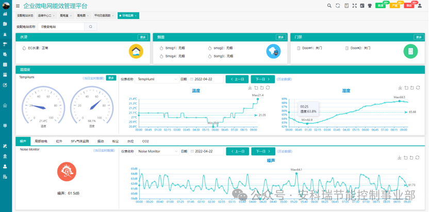
Task: Click 更多 in the 水浸 card header
Action: (x=143, y=37)
